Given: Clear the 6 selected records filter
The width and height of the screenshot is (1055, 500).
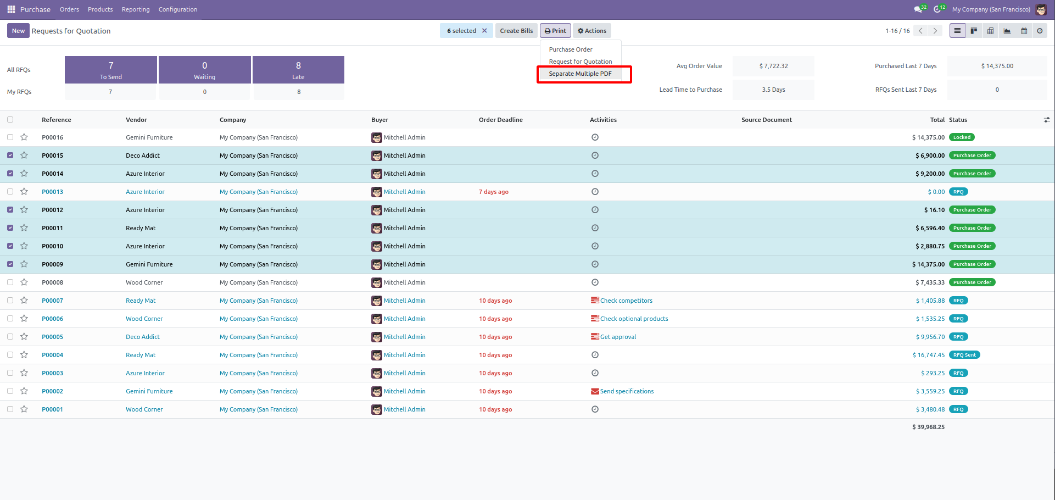Looking at the screenshot, I should (484, 31).
